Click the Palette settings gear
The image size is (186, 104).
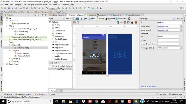(x=67, y=19)
